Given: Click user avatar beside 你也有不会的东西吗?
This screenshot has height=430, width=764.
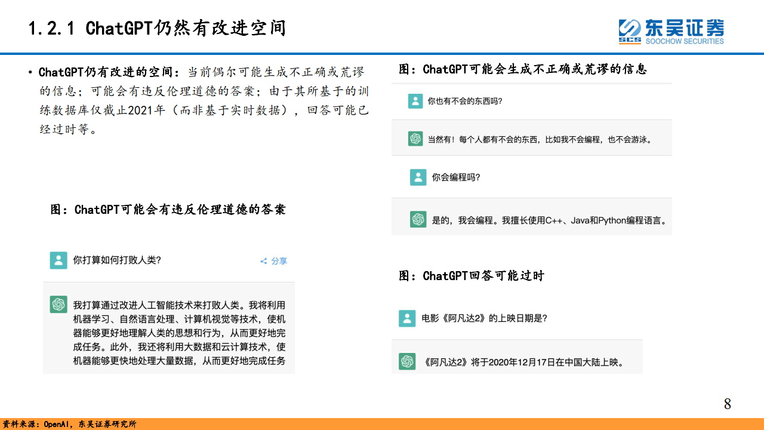Looking at the screenshot, I should tap(415, 101).
